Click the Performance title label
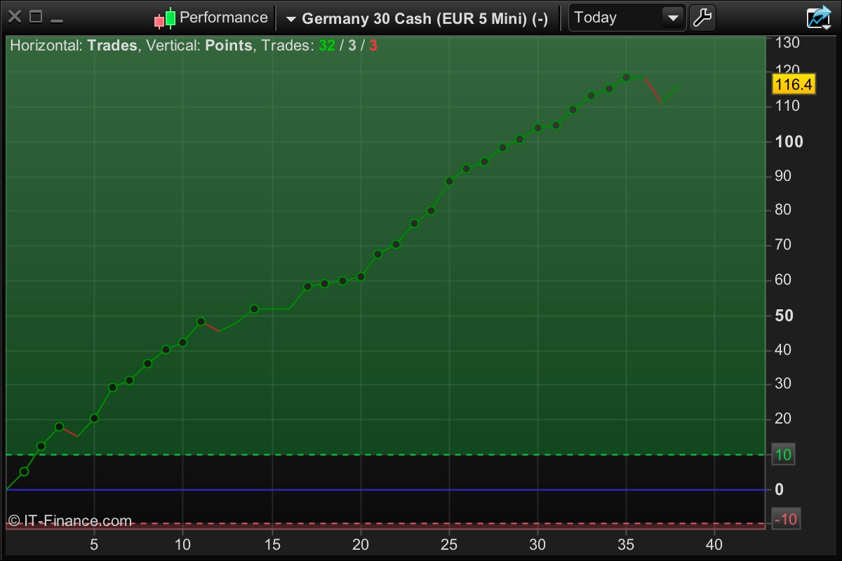842x561 pixels. pyautogui.click(x=224, y=18)
